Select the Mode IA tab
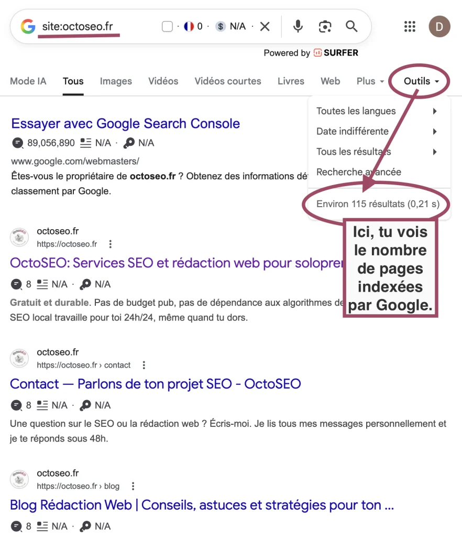 (28, 81)
